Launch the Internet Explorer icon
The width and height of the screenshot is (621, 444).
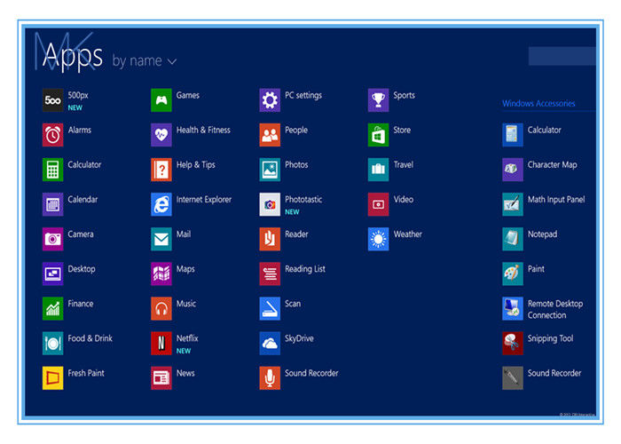coord(161,204)
